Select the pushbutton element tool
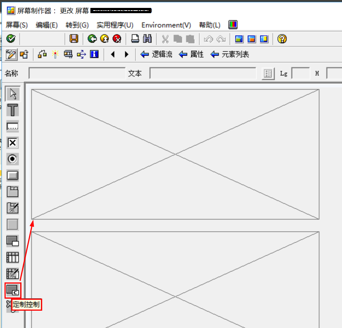The image size is (342, 328). pos(13,175)
